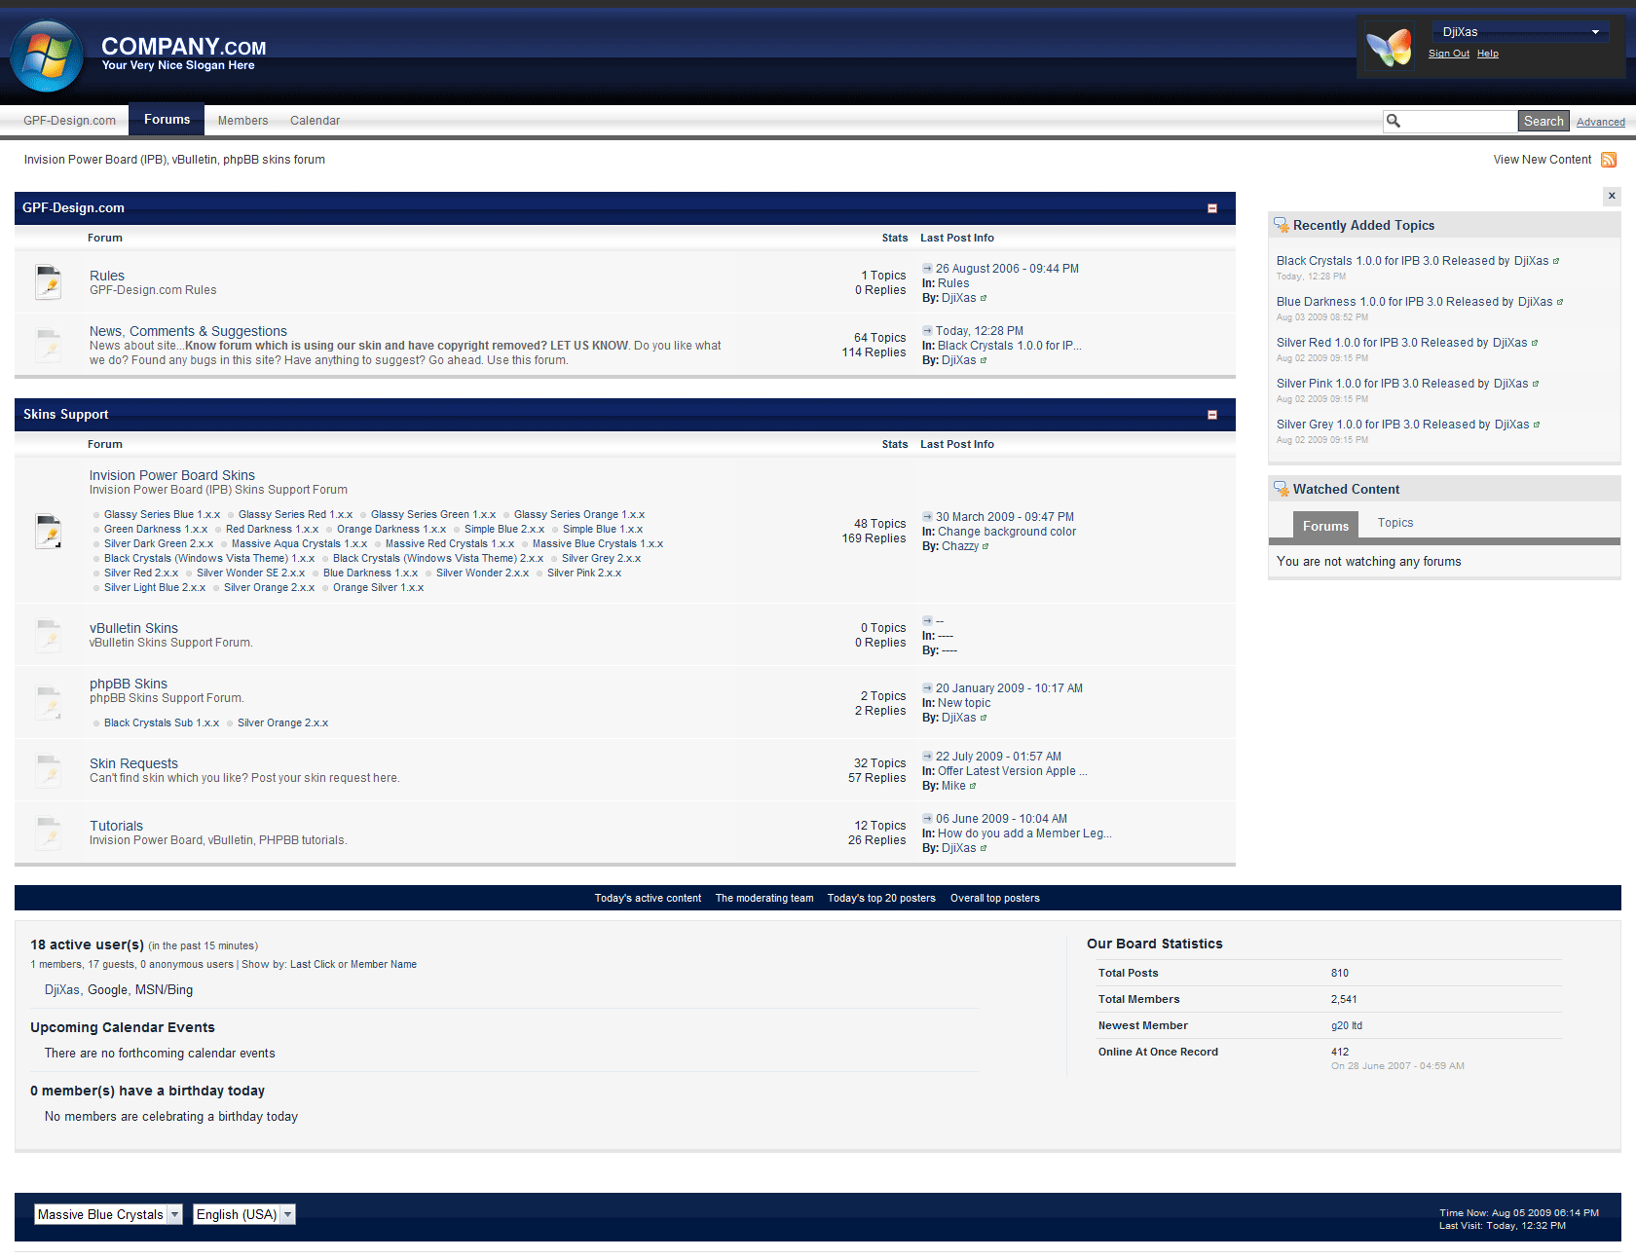Switch to Topics tab in Watched Content
The width and height of the screenshot is (1636, 1259).
1394,523
